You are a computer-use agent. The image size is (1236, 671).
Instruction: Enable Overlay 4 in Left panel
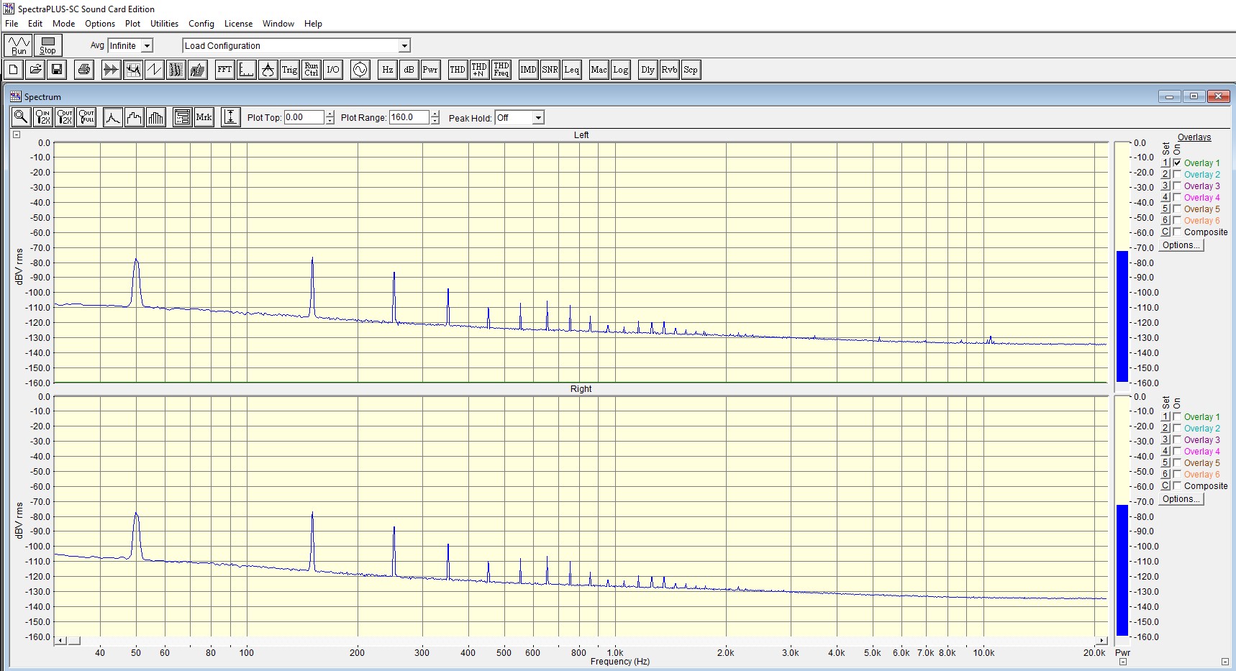pos(1177,197)
